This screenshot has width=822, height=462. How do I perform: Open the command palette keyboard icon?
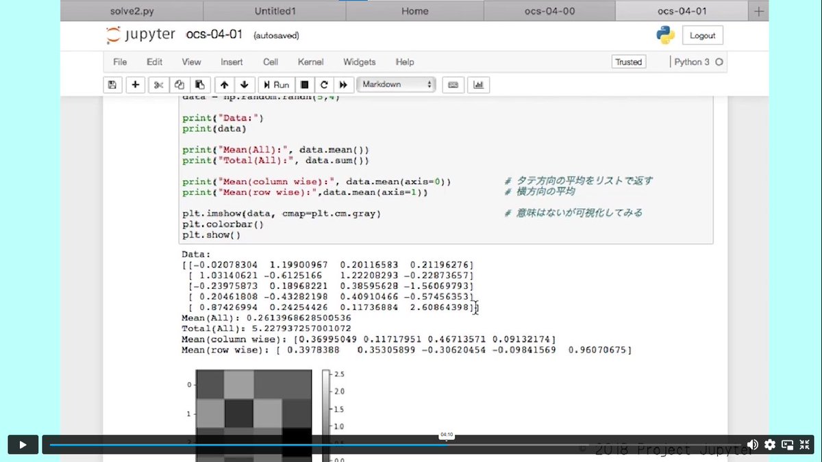pyautogui.click(x=452, y=85)
